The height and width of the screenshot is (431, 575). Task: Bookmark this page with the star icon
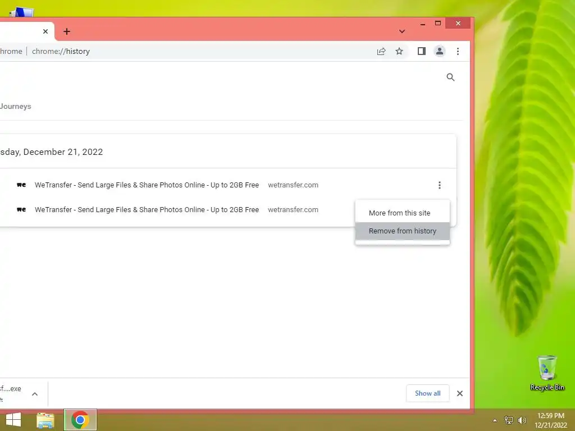399,51
